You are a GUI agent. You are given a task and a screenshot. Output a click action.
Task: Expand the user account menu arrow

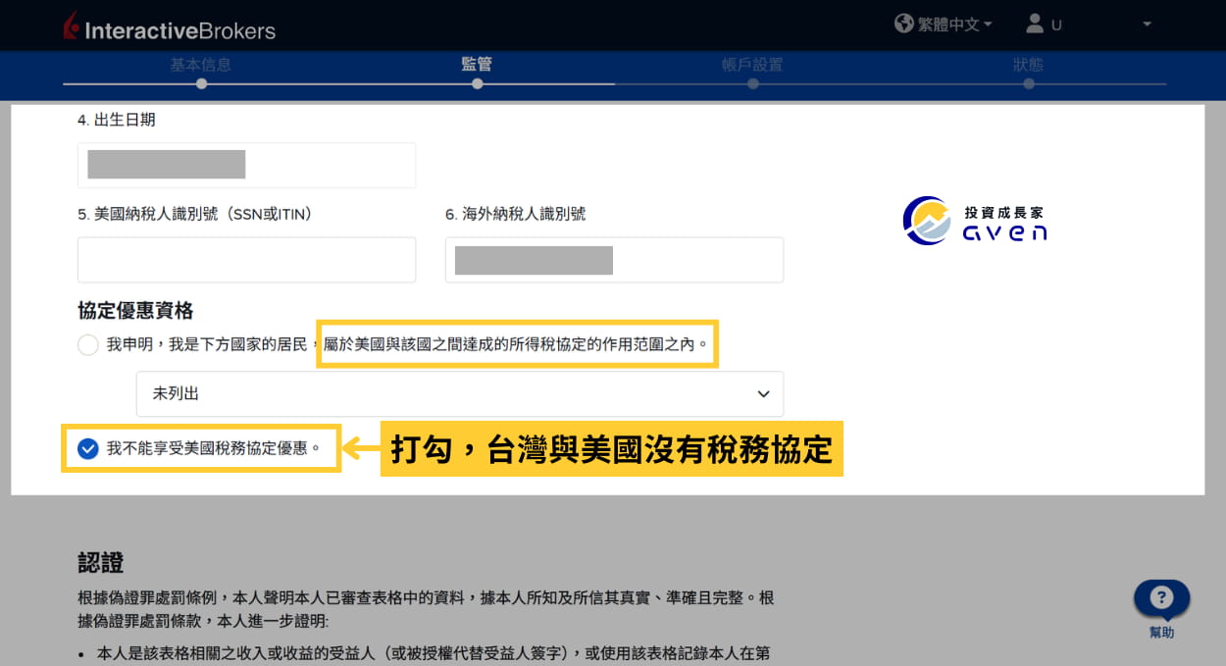(1147, 25)
